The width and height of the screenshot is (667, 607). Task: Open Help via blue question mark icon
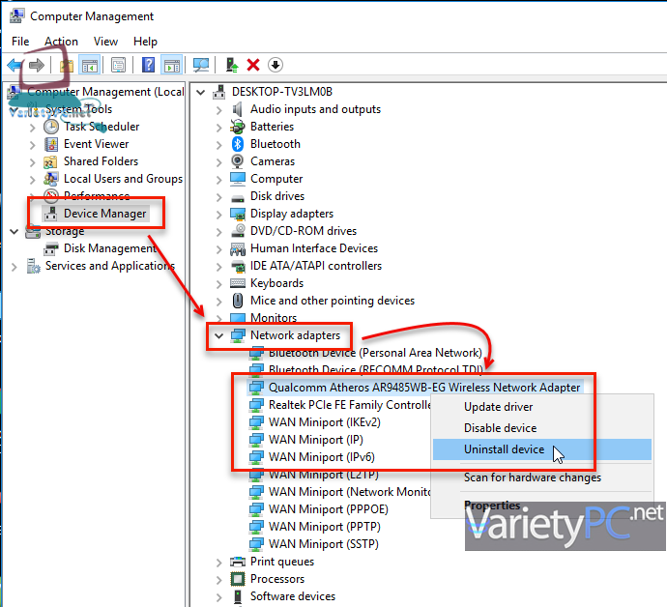[148, 65]
